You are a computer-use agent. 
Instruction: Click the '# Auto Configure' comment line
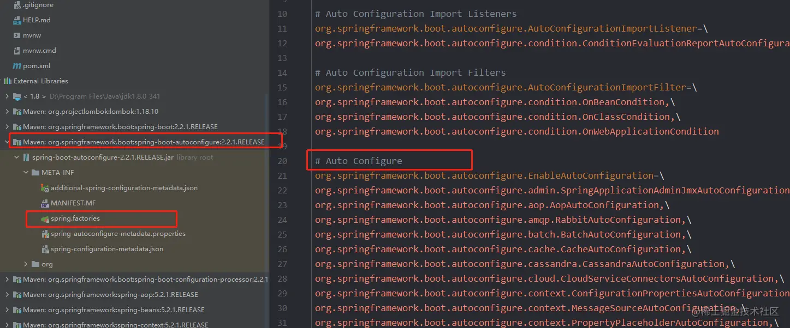(358, 161)
